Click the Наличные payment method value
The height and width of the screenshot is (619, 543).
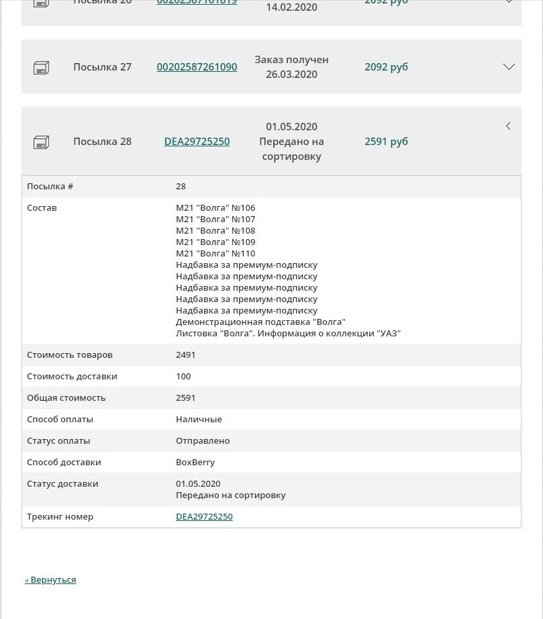coord(199,419)
